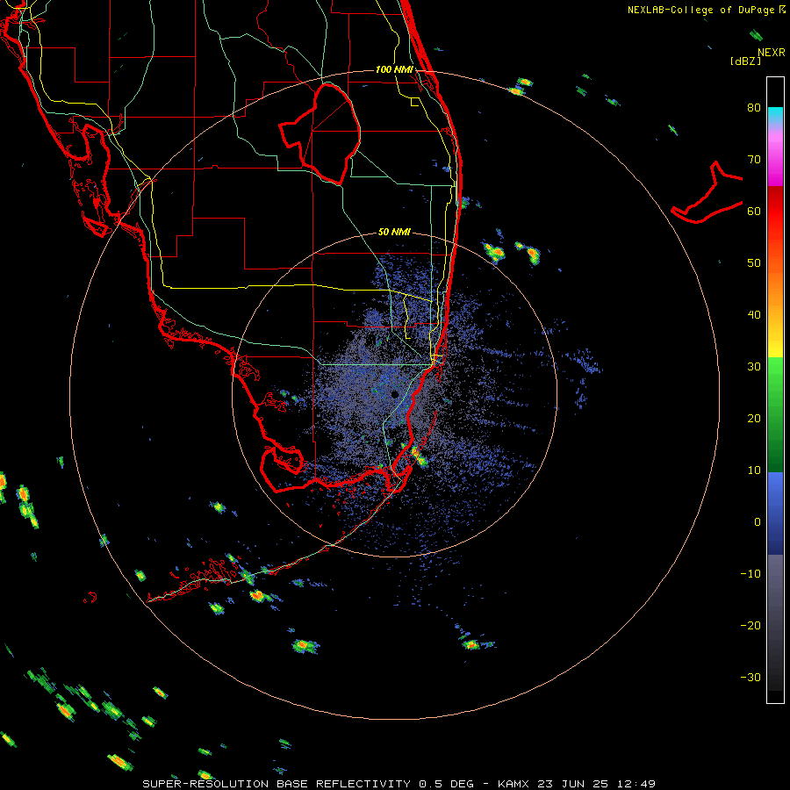Screen dimensions: 790x790
Task: Click the 70 tick label on the colorbar
Action: pos(754,159)
